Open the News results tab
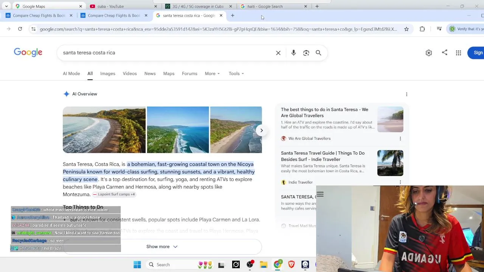484x272 pixels. (150, 74)
